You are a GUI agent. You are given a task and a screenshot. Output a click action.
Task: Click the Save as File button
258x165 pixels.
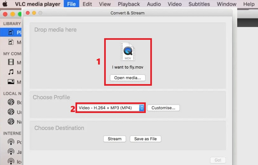[145, 139]
